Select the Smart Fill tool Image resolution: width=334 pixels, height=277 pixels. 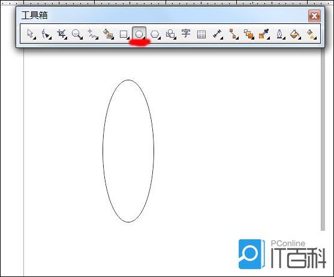point(108,34)
